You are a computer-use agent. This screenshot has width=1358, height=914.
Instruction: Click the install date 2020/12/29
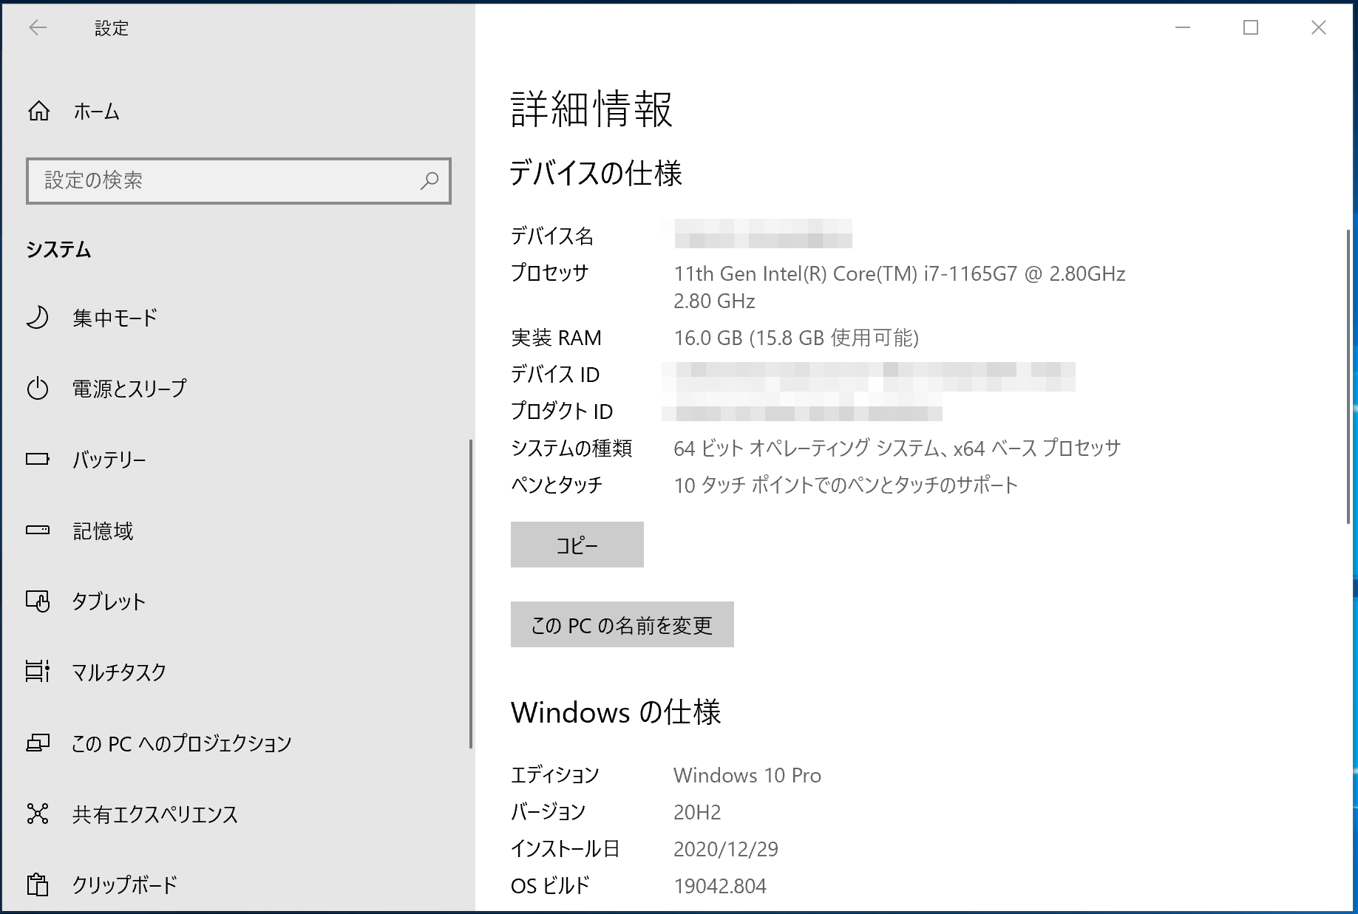[726, 849]
